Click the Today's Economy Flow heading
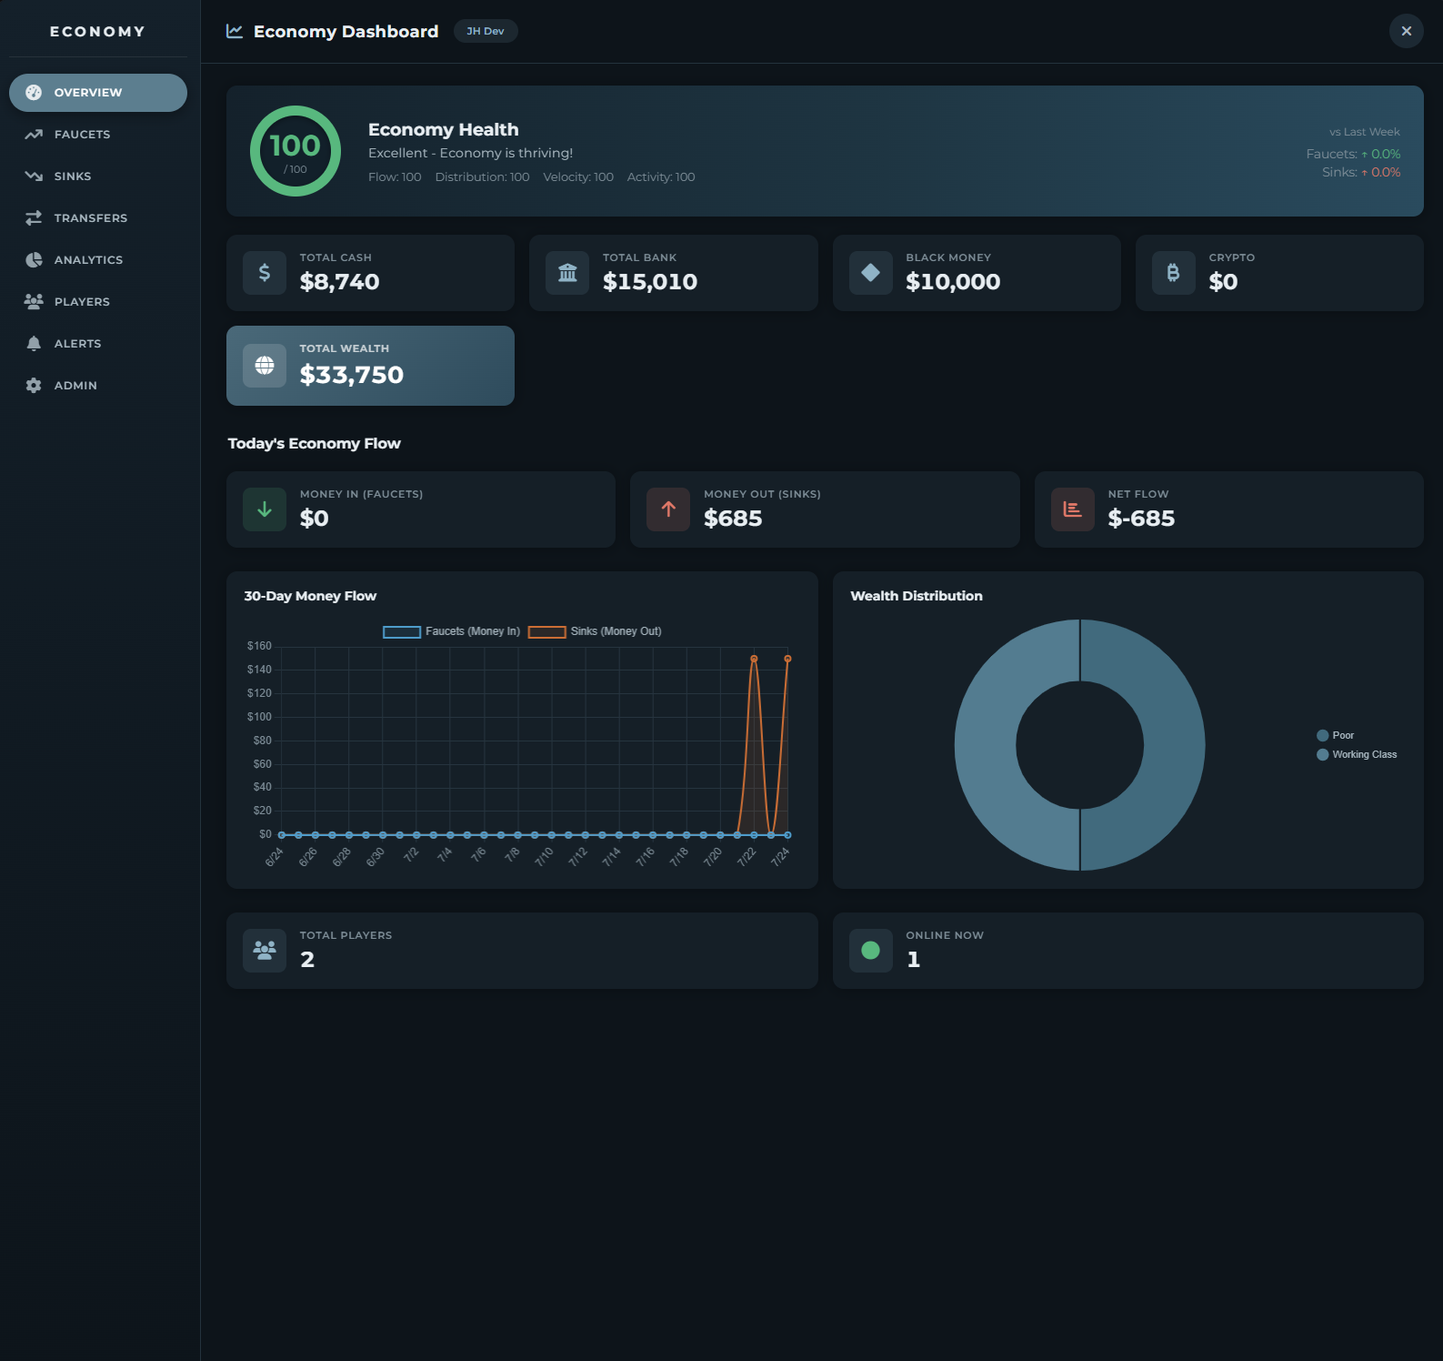 pyautogui.click(x=314, y=443)
